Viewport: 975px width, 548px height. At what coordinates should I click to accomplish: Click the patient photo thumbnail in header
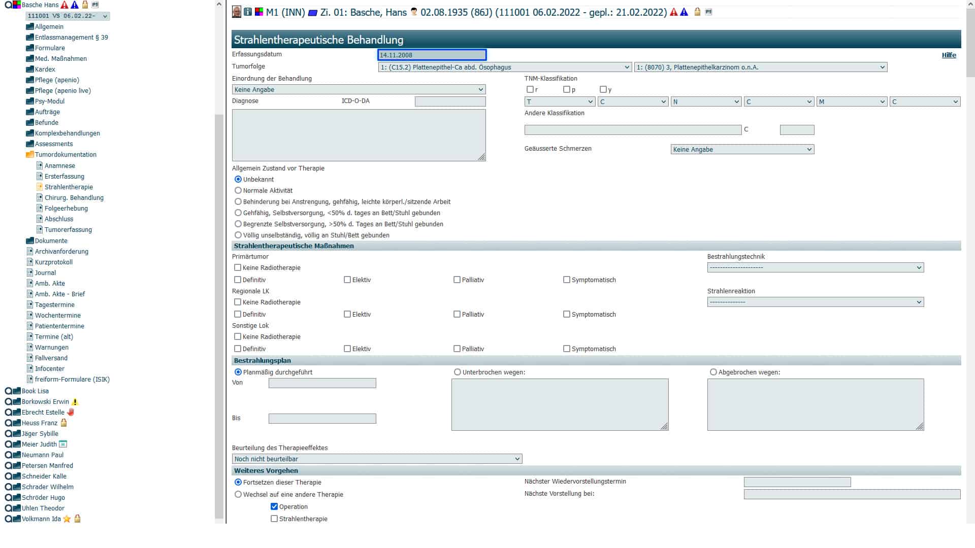click(x=236, y=12)
